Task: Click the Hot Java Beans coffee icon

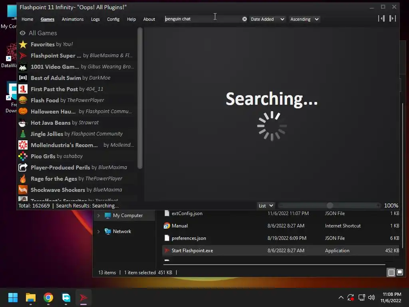Action: point(23,123)
